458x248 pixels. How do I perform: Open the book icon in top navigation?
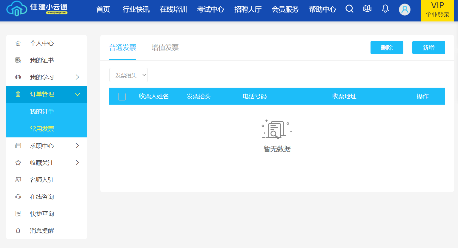click(367, 9)
